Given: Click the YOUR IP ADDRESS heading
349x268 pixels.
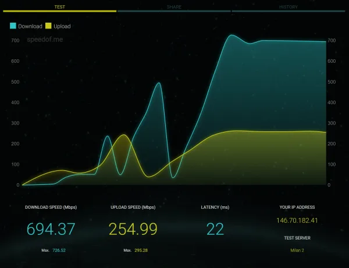Looking at the screenshot, I should (x=297, y=208).
